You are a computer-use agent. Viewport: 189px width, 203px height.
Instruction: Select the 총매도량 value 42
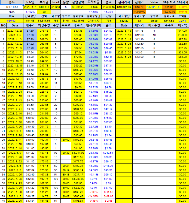(139, 21)
